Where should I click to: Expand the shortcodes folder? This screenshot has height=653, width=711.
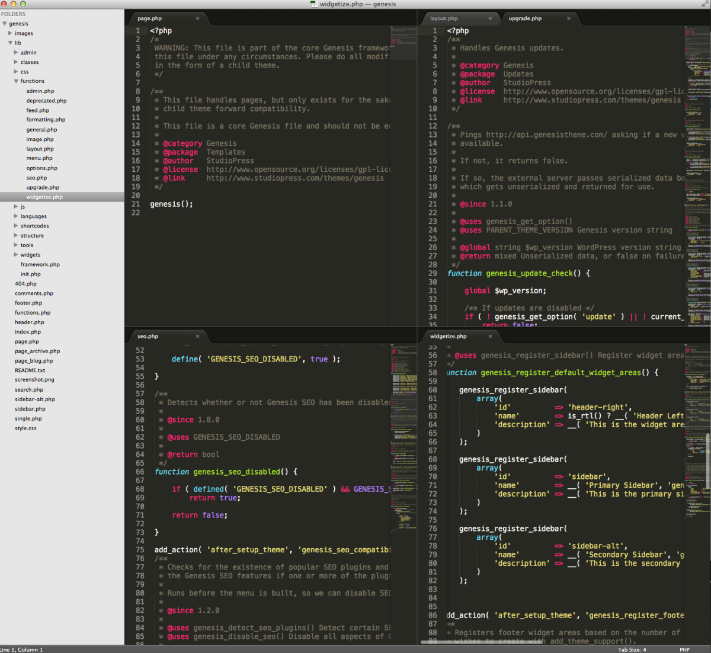pyautogui.click(x=16, y=226)
